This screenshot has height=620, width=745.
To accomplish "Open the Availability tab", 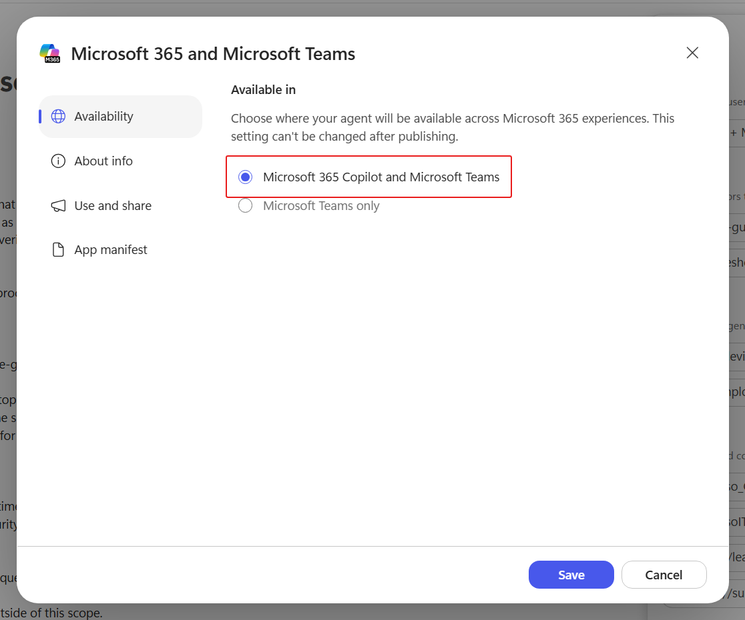I will 120,116.
